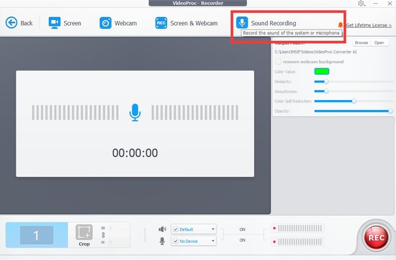Choose the Webcam recording mode icon
The height and width of the screenshot is (260, 396).
point(106,23)
